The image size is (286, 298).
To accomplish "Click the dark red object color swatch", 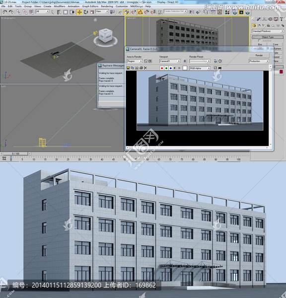I will (281, 72).
